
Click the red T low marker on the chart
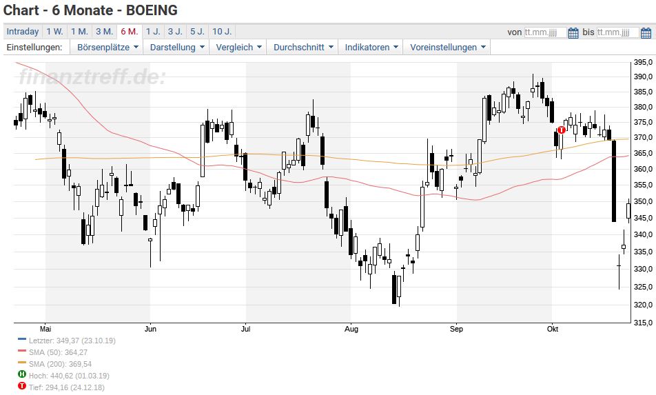tap(561, 130)
